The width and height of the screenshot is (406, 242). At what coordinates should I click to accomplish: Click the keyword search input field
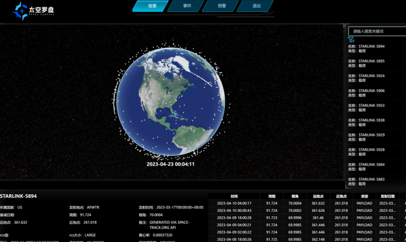(x=378, y=31)
